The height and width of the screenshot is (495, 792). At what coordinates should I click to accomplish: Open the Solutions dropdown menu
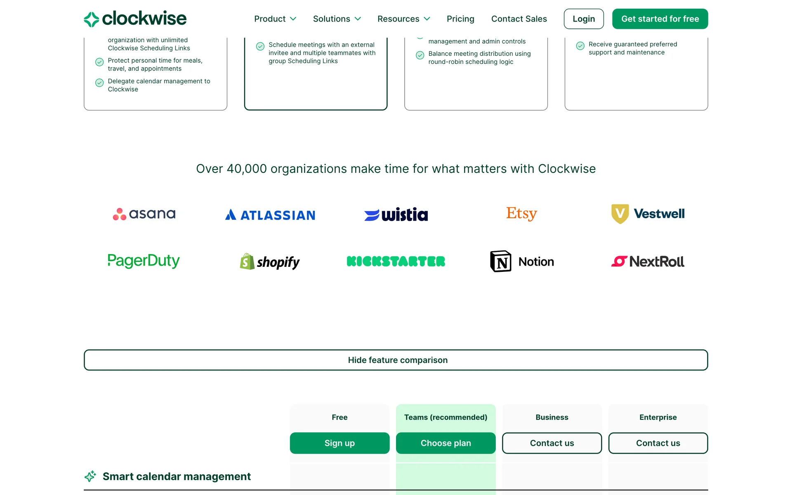[x=337, y=19]
